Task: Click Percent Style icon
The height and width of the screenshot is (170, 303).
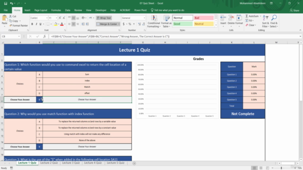Action: click(130, 24)
